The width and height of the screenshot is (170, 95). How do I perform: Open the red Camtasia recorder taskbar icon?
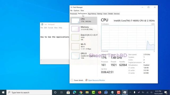118,92
